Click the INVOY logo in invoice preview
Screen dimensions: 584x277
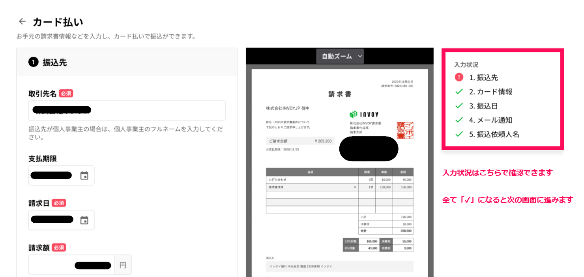point(364,114)
